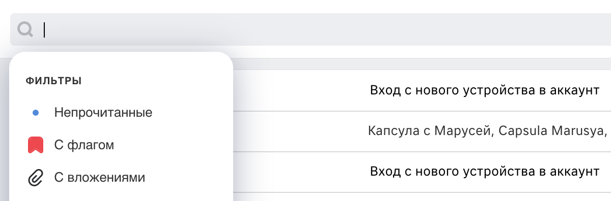Screen dimensions: 611x201
Task: Click the red flag bookmark icon
Action: pos(36,145)
